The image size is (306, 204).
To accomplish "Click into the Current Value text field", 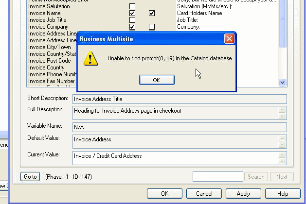I will [175, 158].
